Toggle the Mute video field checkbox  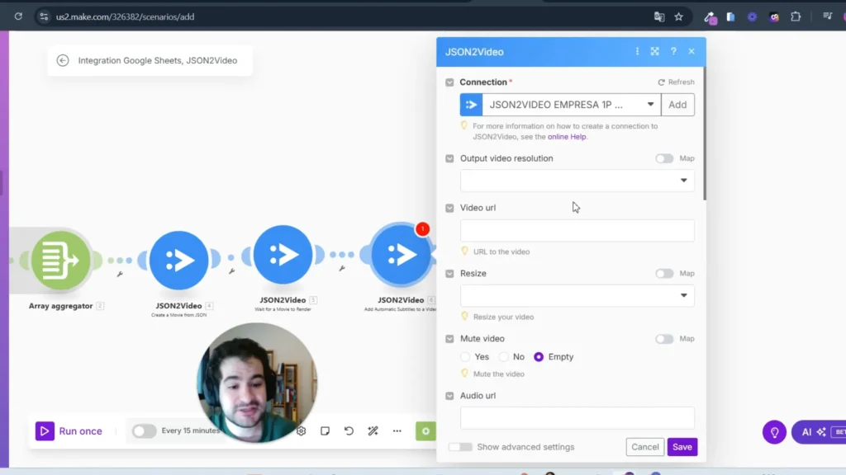[449, 339]
